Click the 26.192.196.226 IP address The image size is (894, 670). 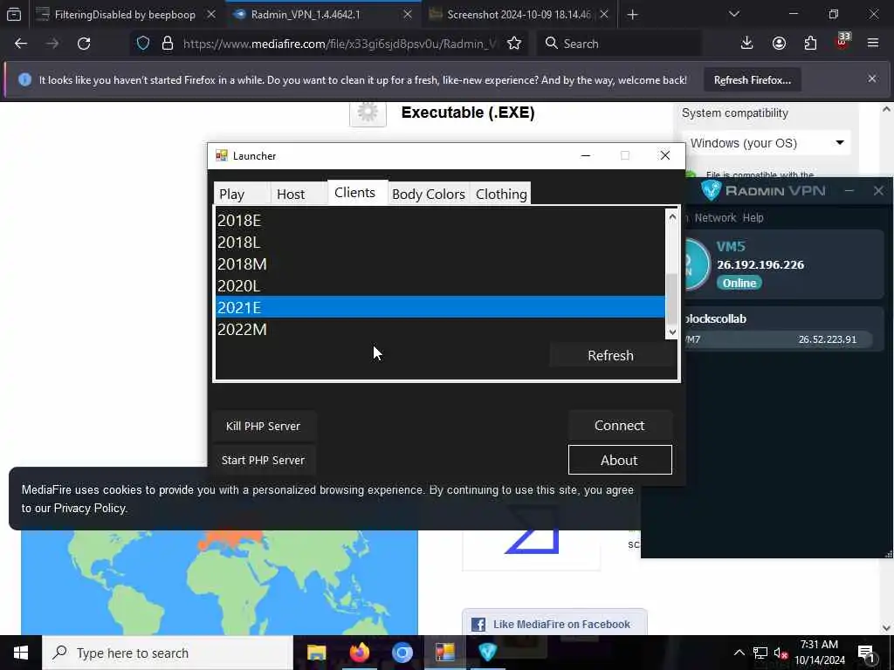(760, 265)
